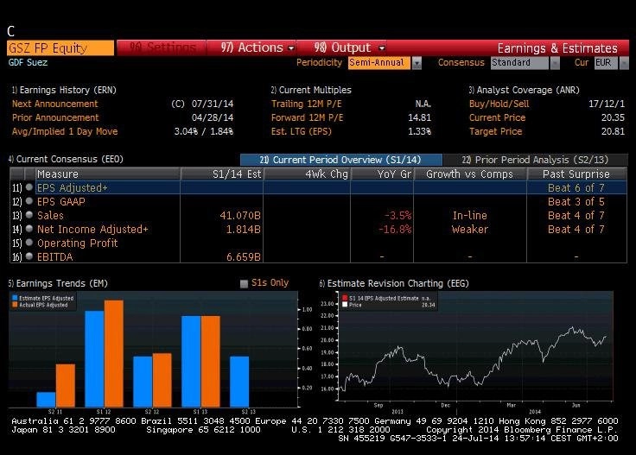
Task: Click the Buy/Hold/Sell value 17/12/1
Action: tap(607, 104)
